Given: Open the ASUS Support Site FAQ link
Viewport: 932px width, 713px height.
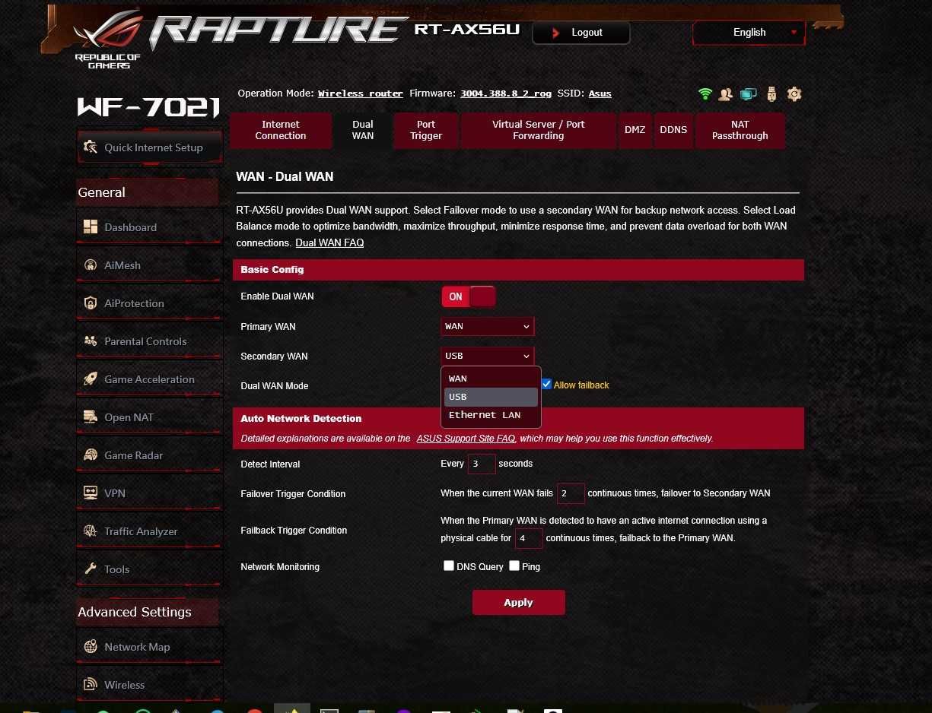Looking at the screenshot, I should (466, 439).
